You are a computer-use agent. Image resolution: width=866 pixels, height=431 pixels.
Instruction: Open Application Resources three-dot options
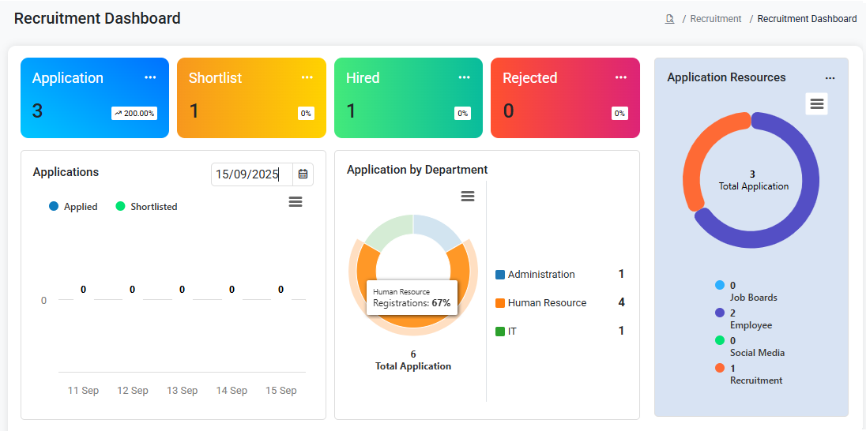(x=830, y=78)
